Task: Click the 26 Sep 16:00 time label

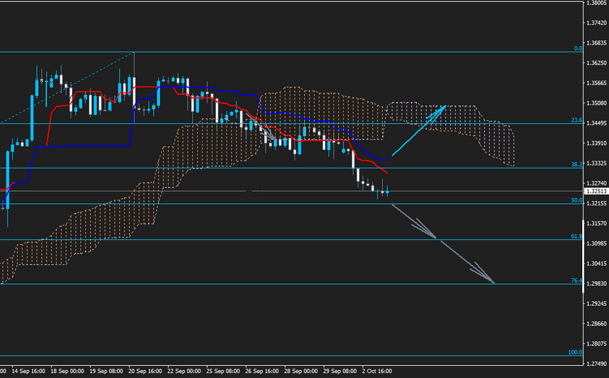Action: pos(262,372)
